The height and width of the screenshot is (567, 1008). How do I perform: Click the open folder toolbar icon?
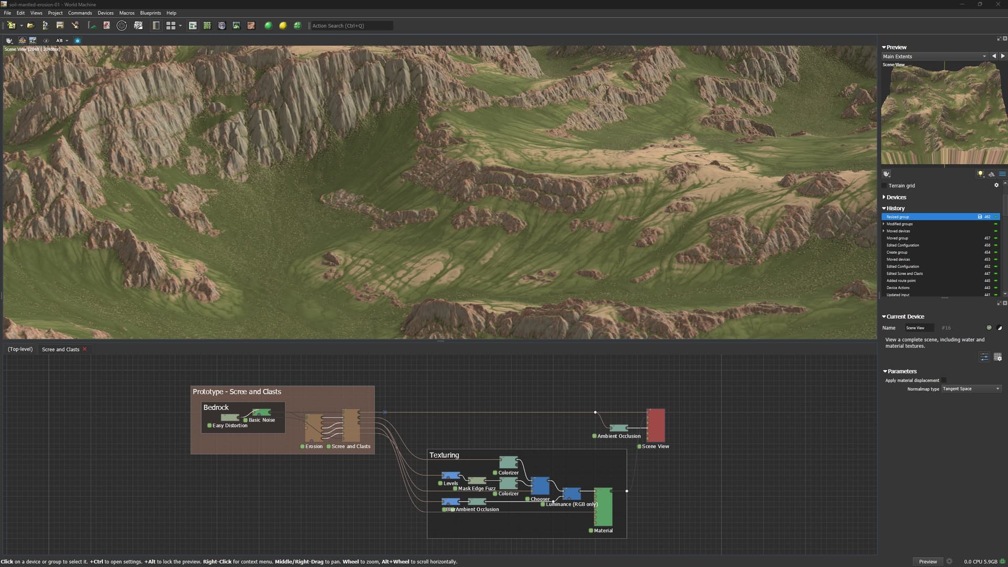click(31, 25)
